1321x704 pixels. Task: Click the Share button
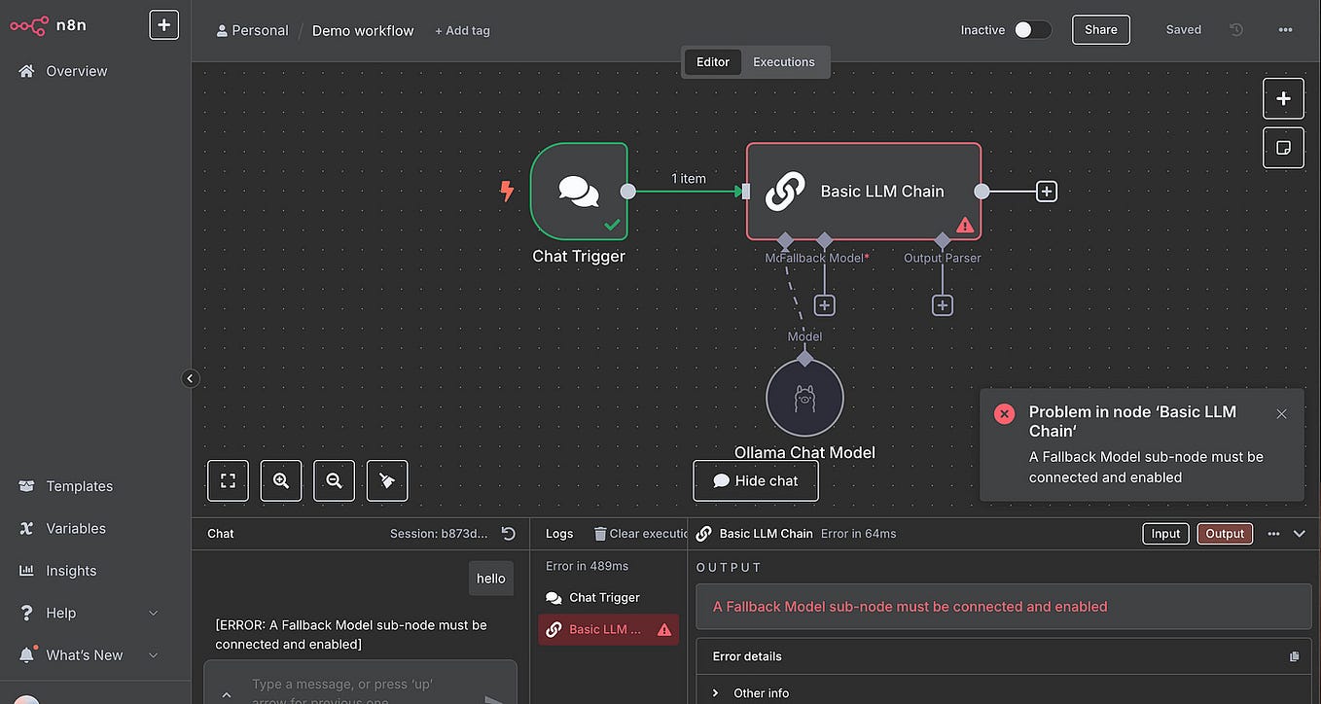coord(1100,29)
